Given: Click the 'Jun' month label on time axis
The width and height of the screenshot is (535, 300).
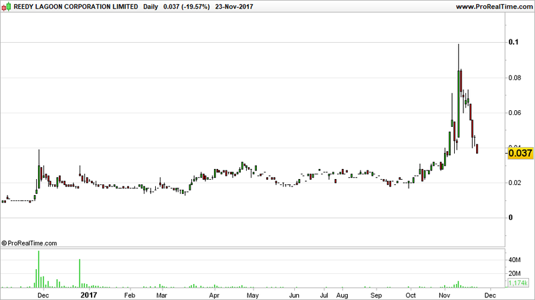Looking at the screenshot, I should (x=294, y=295).
